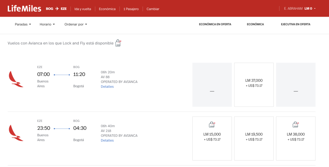The width and height of the screenshot is (329, 167).
Task: Select the LM 38,000 fare for AV 218
Action: (296, 138)
